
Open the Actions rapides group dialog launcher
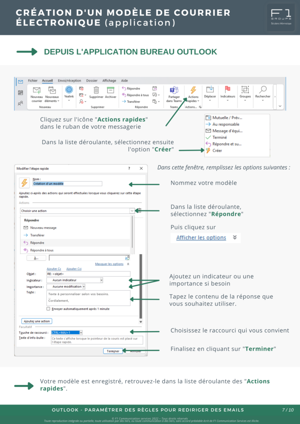200,107
